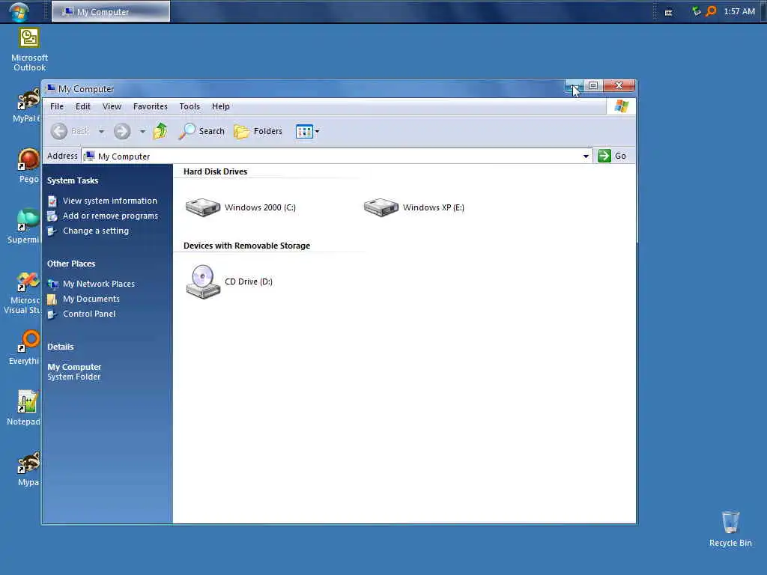This screenshot has height=575, width=767.
Task: Click the Back arrow toolbar button
Action: pos(70,131)
